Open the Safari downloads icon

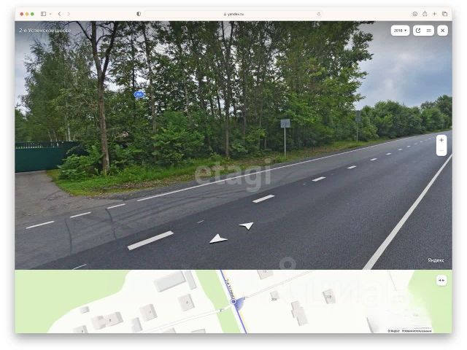(x=414, y=14)
